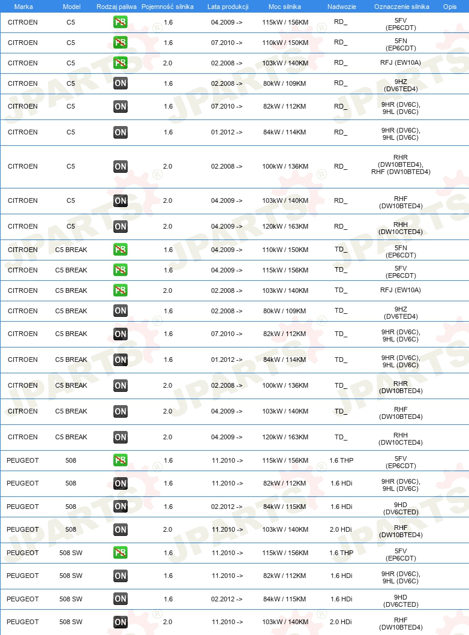469x635 pixels.
Task: Click diesel ON icon for Citroen C5 2.0 103kW/140KM 04.2009
Action: (120, 200)
